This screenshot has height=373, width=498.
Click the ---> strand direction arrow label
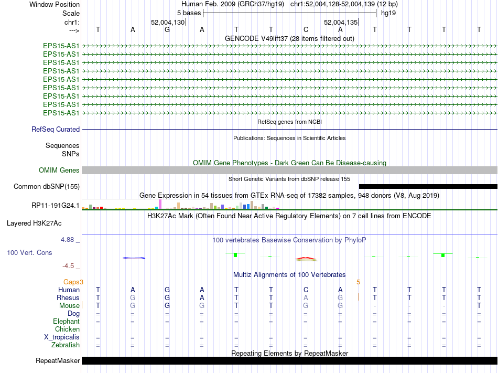click(74, 30)
